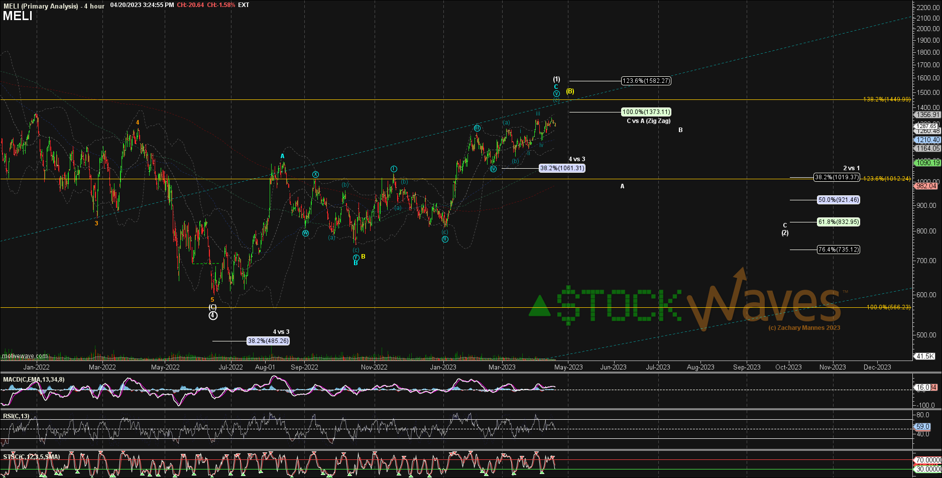
Task: Select the 76.4%(735.12) retracement label
Action: tap(839, 250)
